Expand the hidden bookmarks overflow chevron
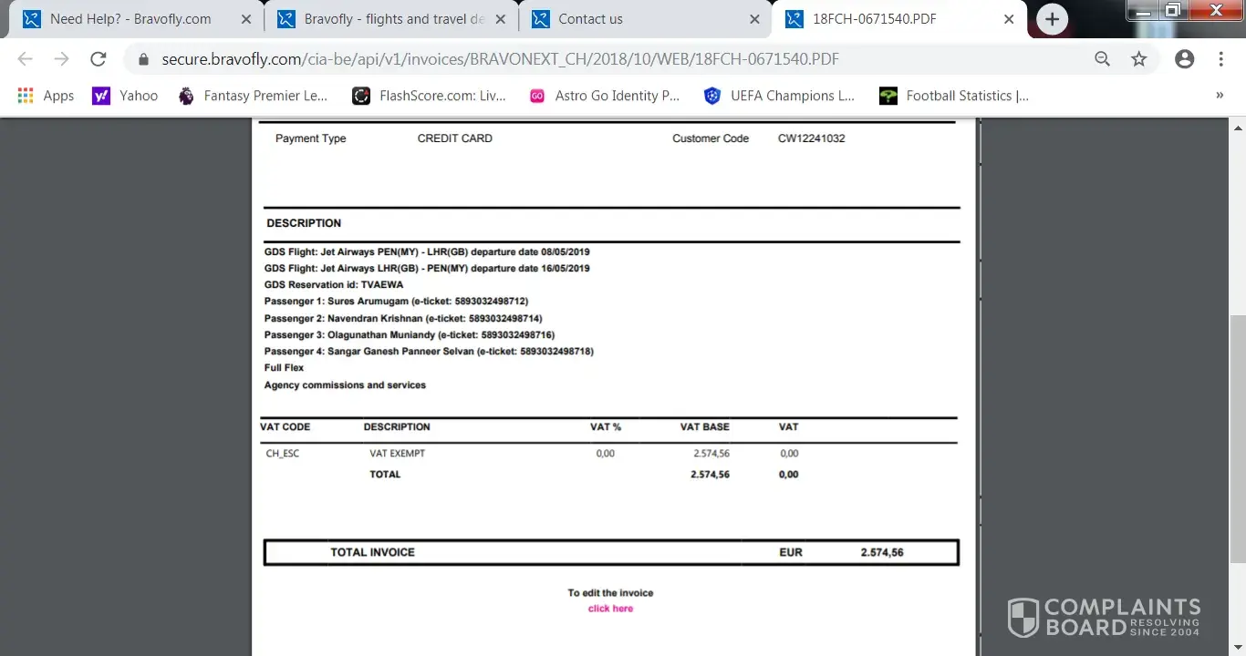This screenshot has width=1246, height=656. coord(1220,96)
